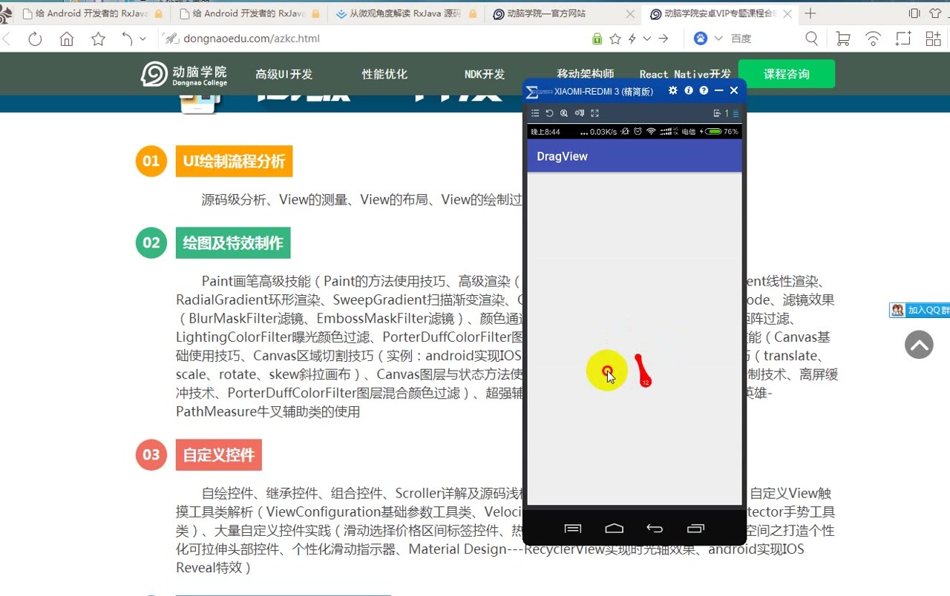
Task: Click the device export icon beside number 1
Action: 717,113
